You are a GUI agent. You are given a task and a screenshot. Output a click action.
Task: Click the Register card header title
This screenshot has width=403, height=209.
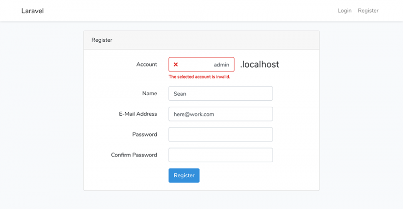[102, 40]
